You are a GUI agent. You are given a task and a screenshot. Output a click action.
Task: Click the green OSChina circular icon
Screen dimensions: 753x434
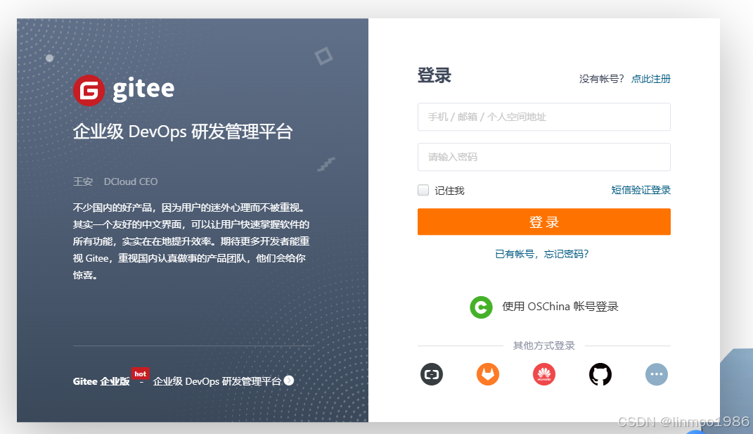click(481, 307)
